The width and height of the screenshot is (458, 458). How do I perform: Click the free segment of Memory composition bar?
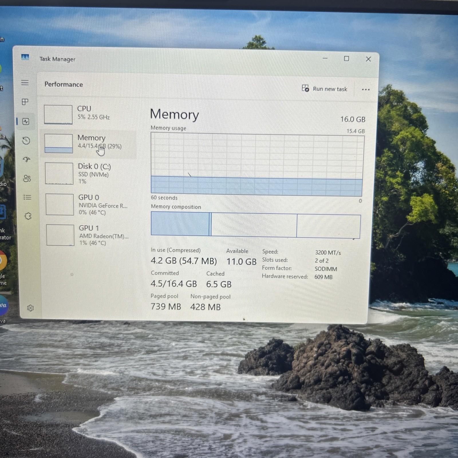[329, 226]
